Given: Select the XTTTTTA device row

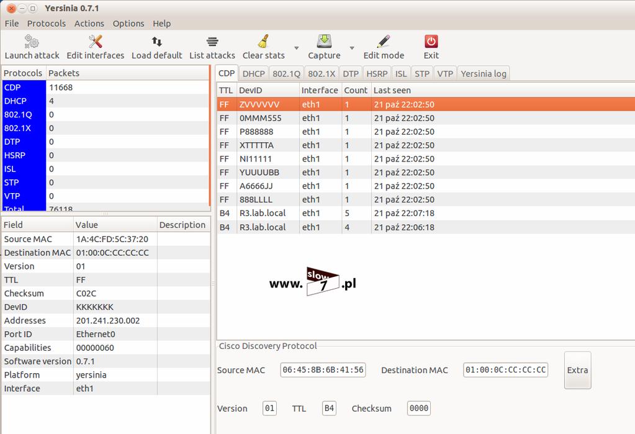Looking at the screenshot, I should pyautogui.click(x=426, y=145).
